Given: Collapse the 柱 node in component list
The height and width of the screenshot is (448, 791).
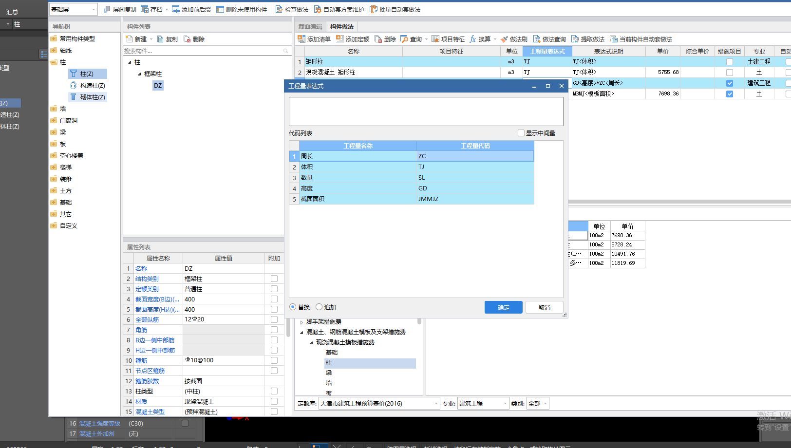Looking at the screenshot, I should point(130,62).
